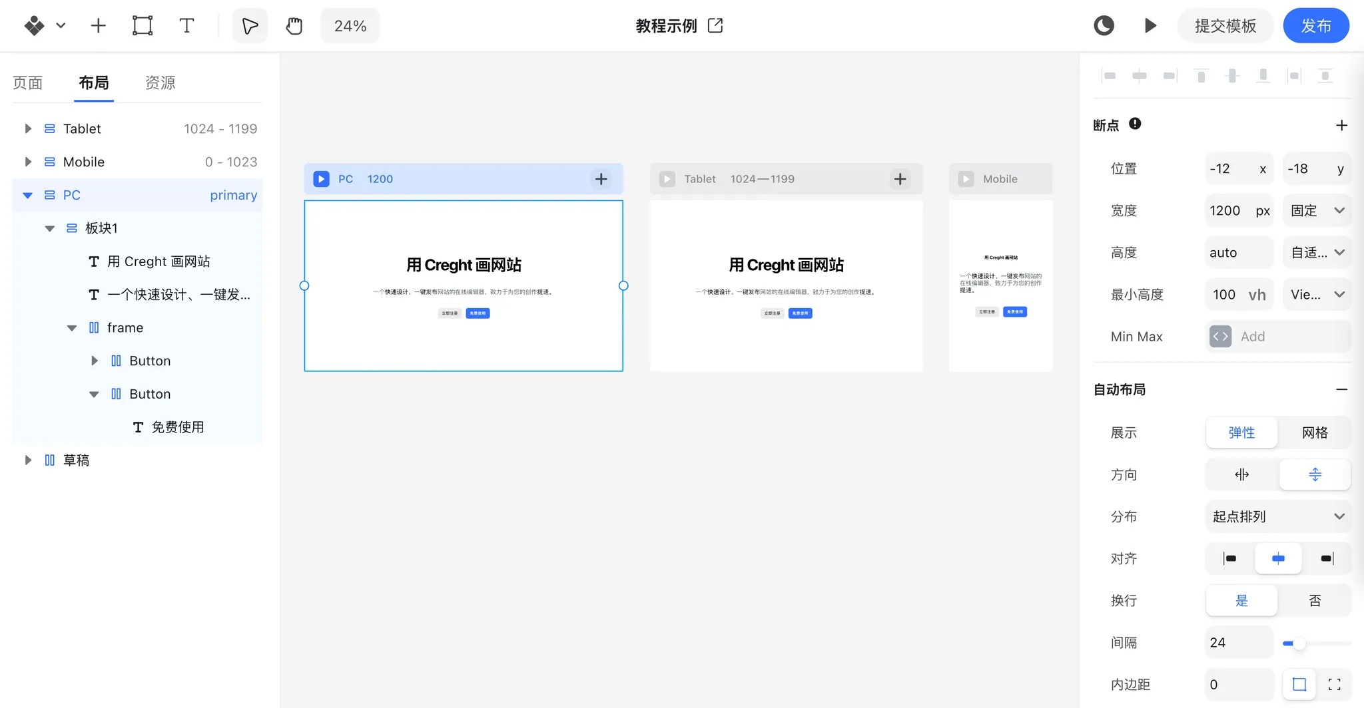
Task: Click the Tablet breakpoint play icon
Action: point(667,179)
